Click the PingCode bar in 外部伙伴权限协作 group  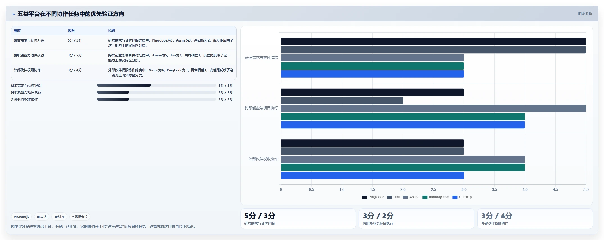(373, 143)
